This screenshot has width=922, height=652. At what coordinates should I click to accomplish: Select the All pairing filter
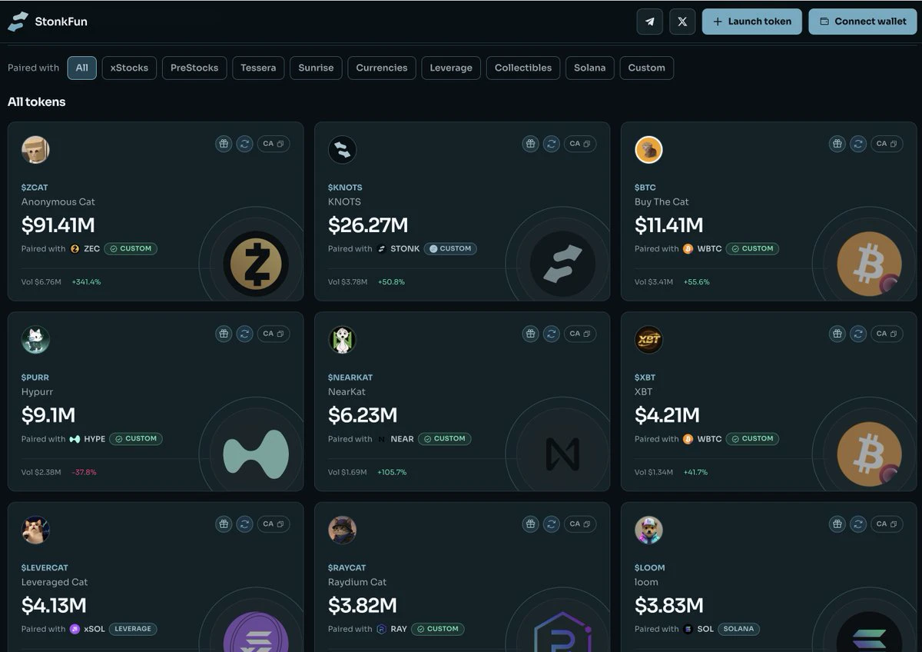81,68
